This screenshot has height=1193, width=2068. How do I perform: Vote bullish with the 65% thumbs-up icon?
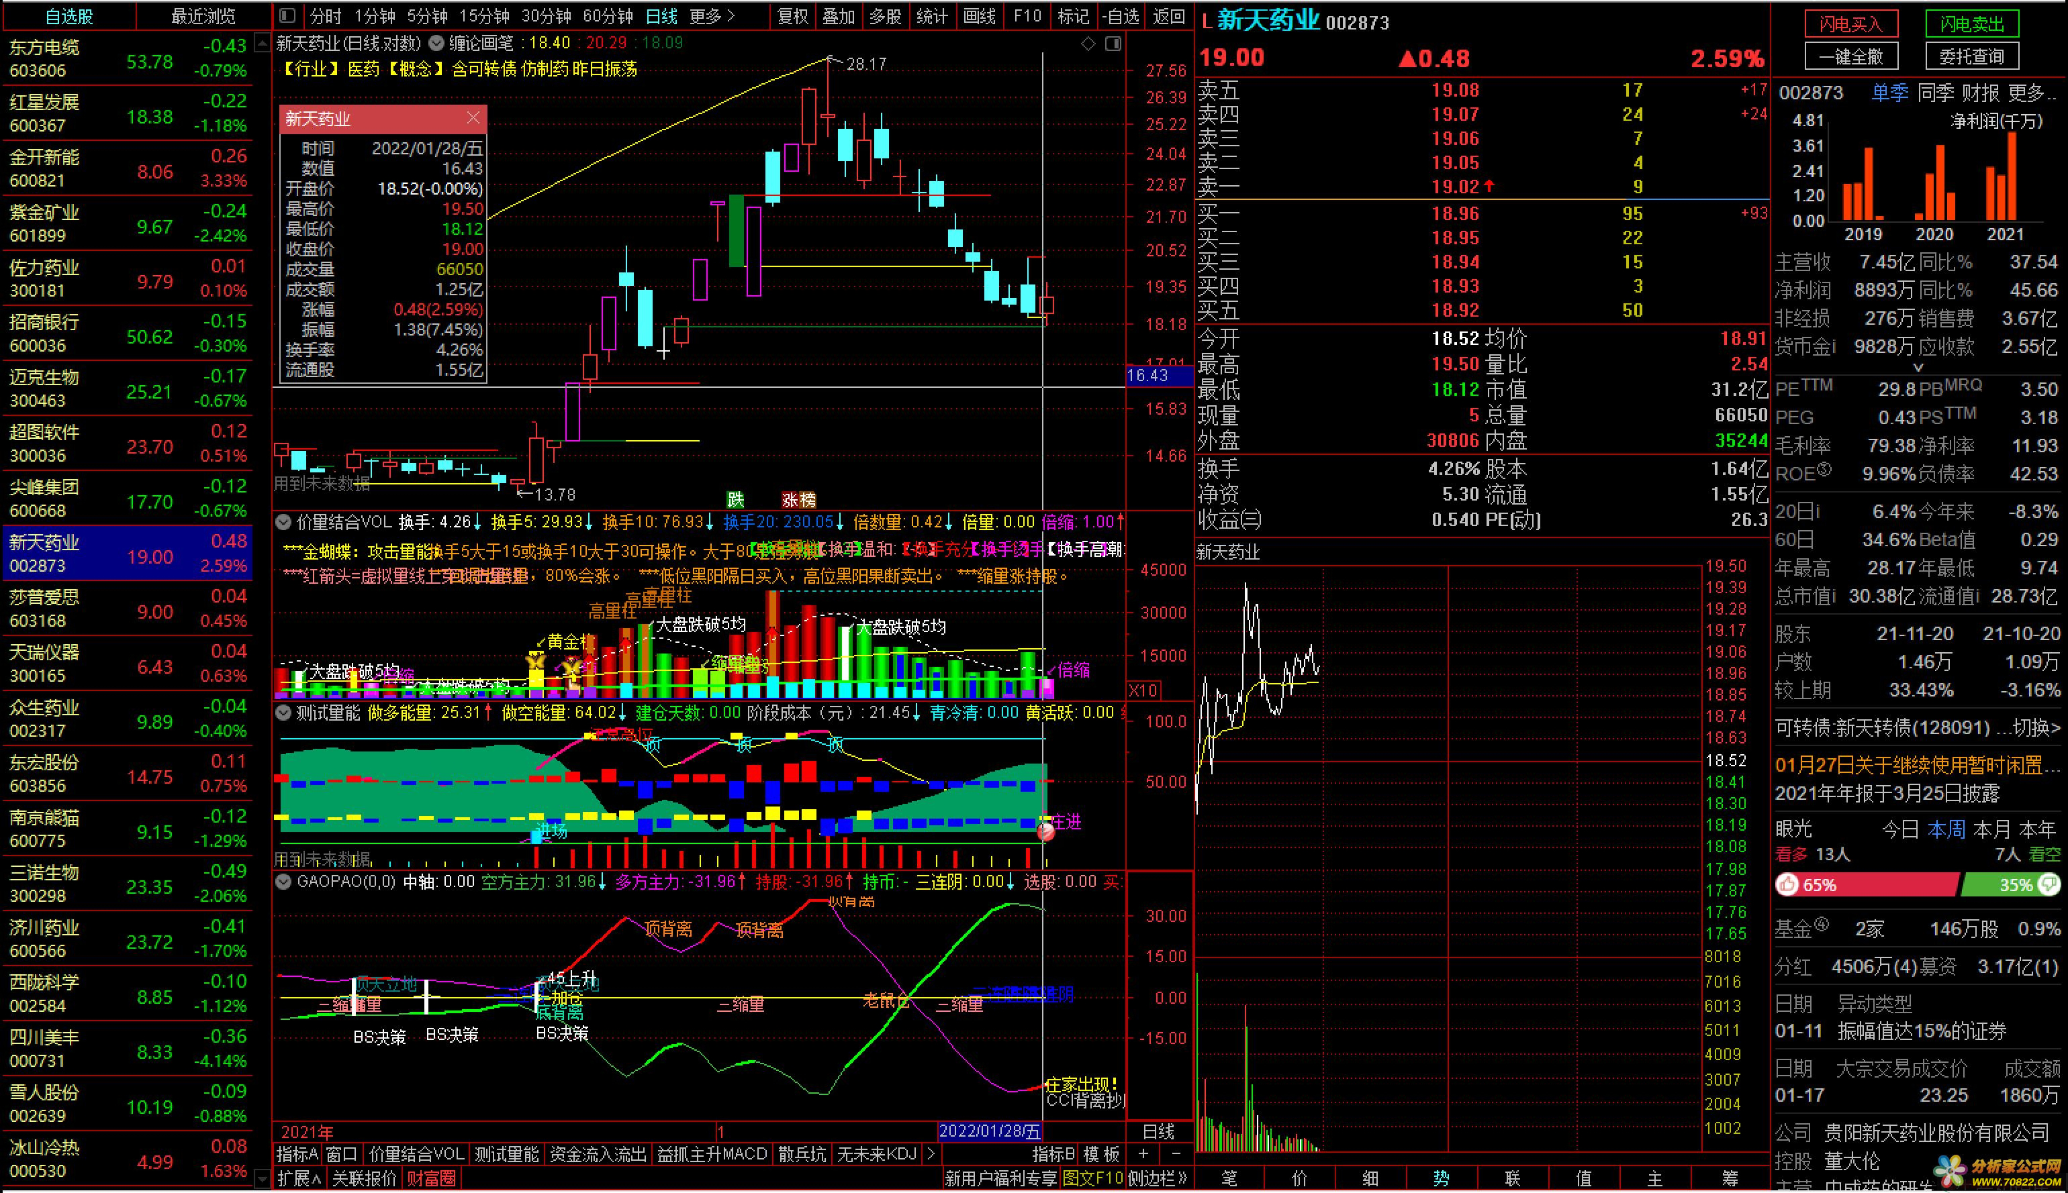[1787, 885]
